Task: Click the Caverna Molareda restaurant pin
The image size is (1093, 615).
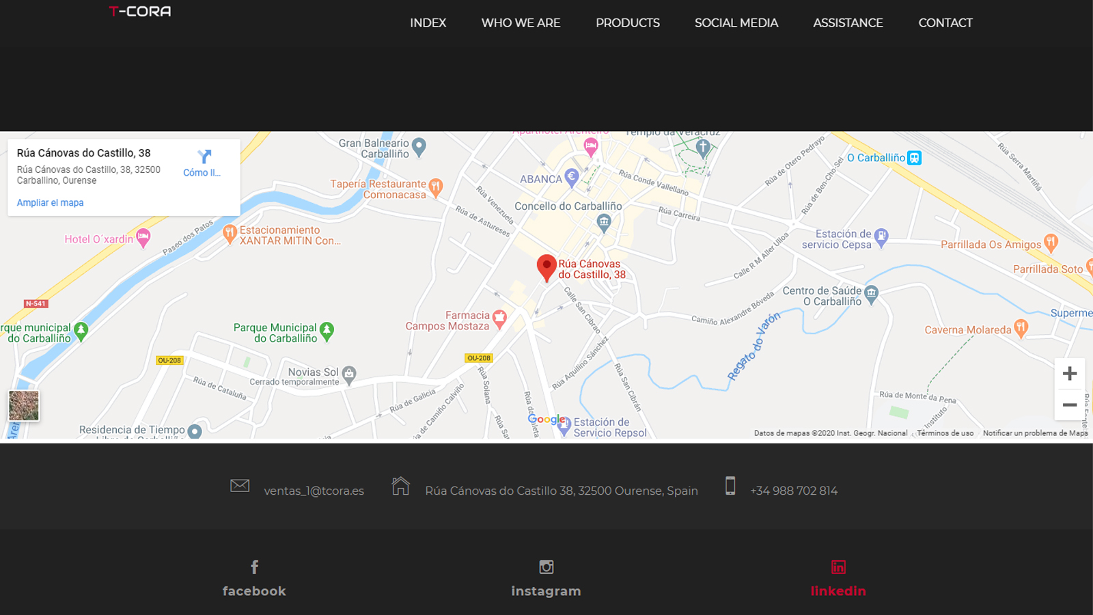Action: [1021, 327]
